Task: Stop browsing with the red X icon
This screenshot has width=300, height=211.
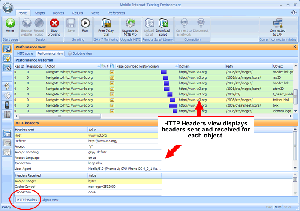Action: pyautogui.click(x=54, y=23)
